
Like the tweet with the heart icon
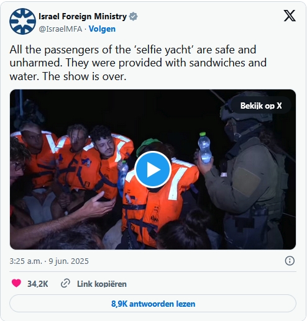click(x=16, y=283)
